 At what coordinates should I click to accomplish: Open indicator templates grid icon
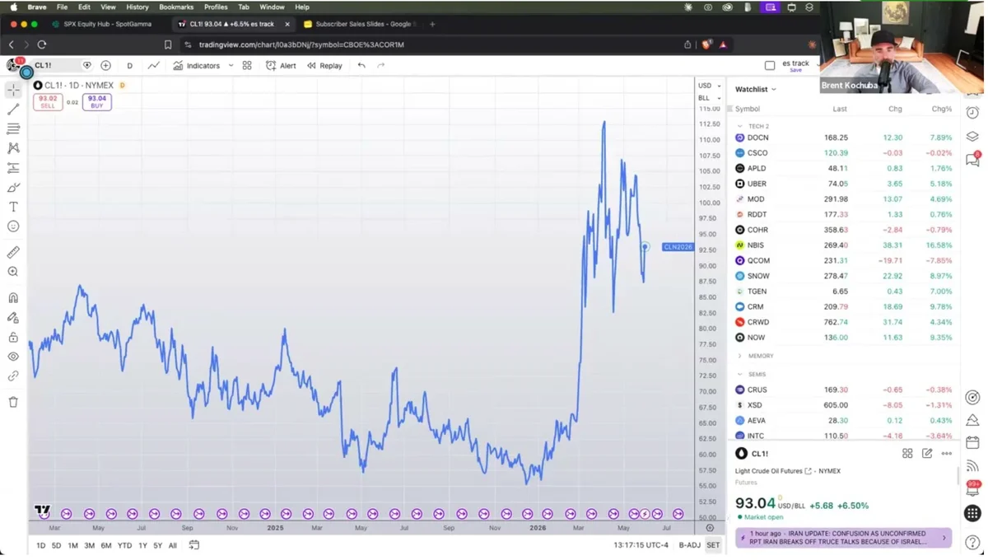pos(247,65)
